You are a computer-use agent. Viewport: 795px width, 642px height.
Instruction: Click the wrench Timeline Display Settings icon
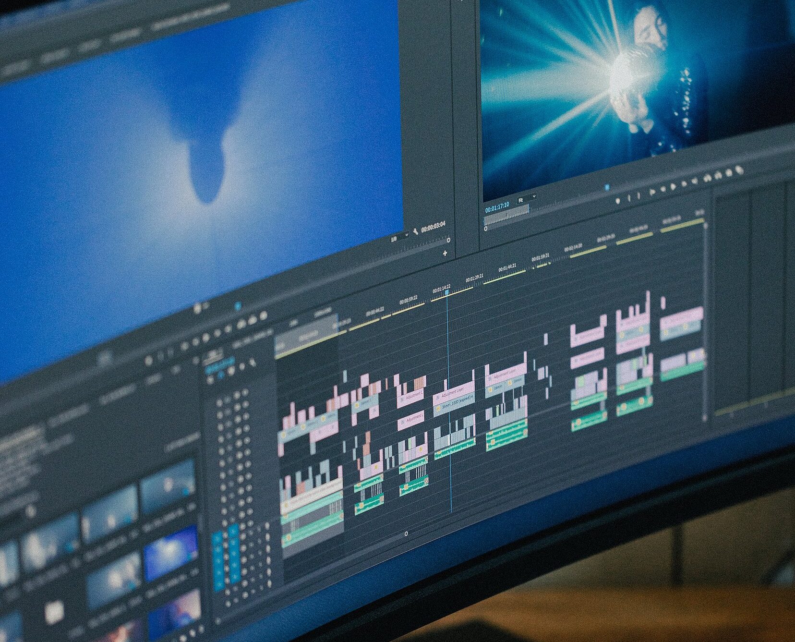click(x=253, y=362)
